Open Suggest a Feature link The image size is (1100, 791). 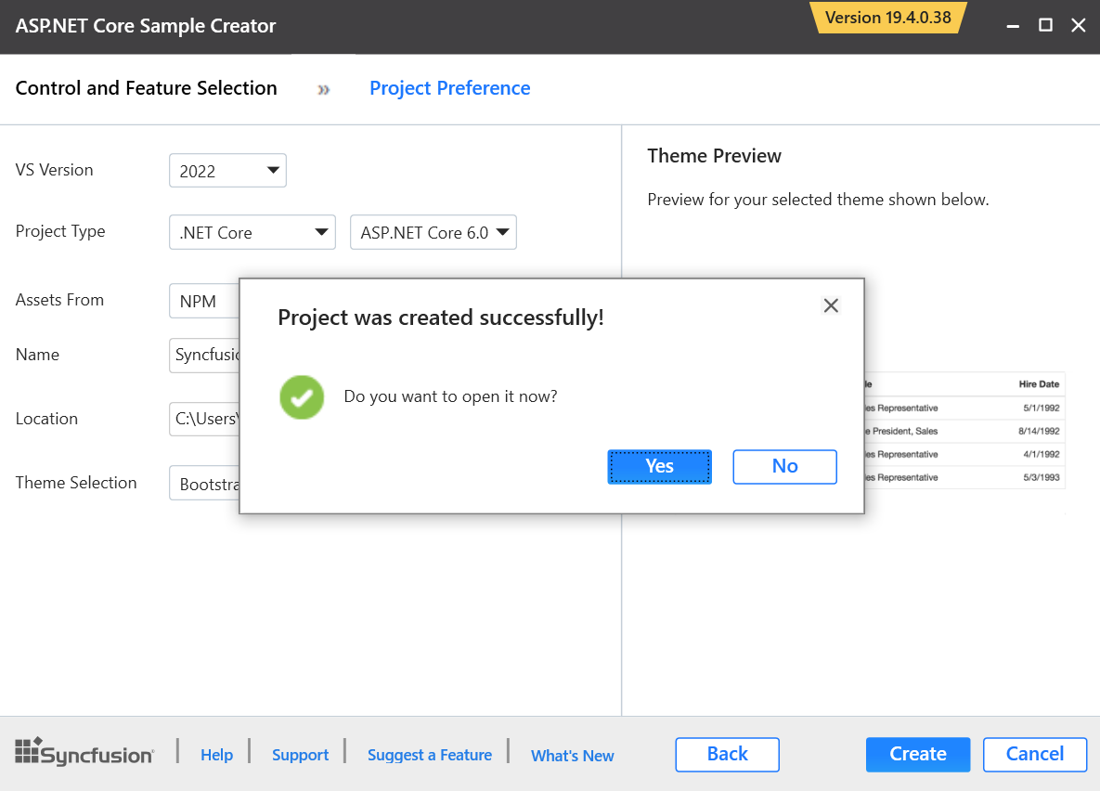430,755
